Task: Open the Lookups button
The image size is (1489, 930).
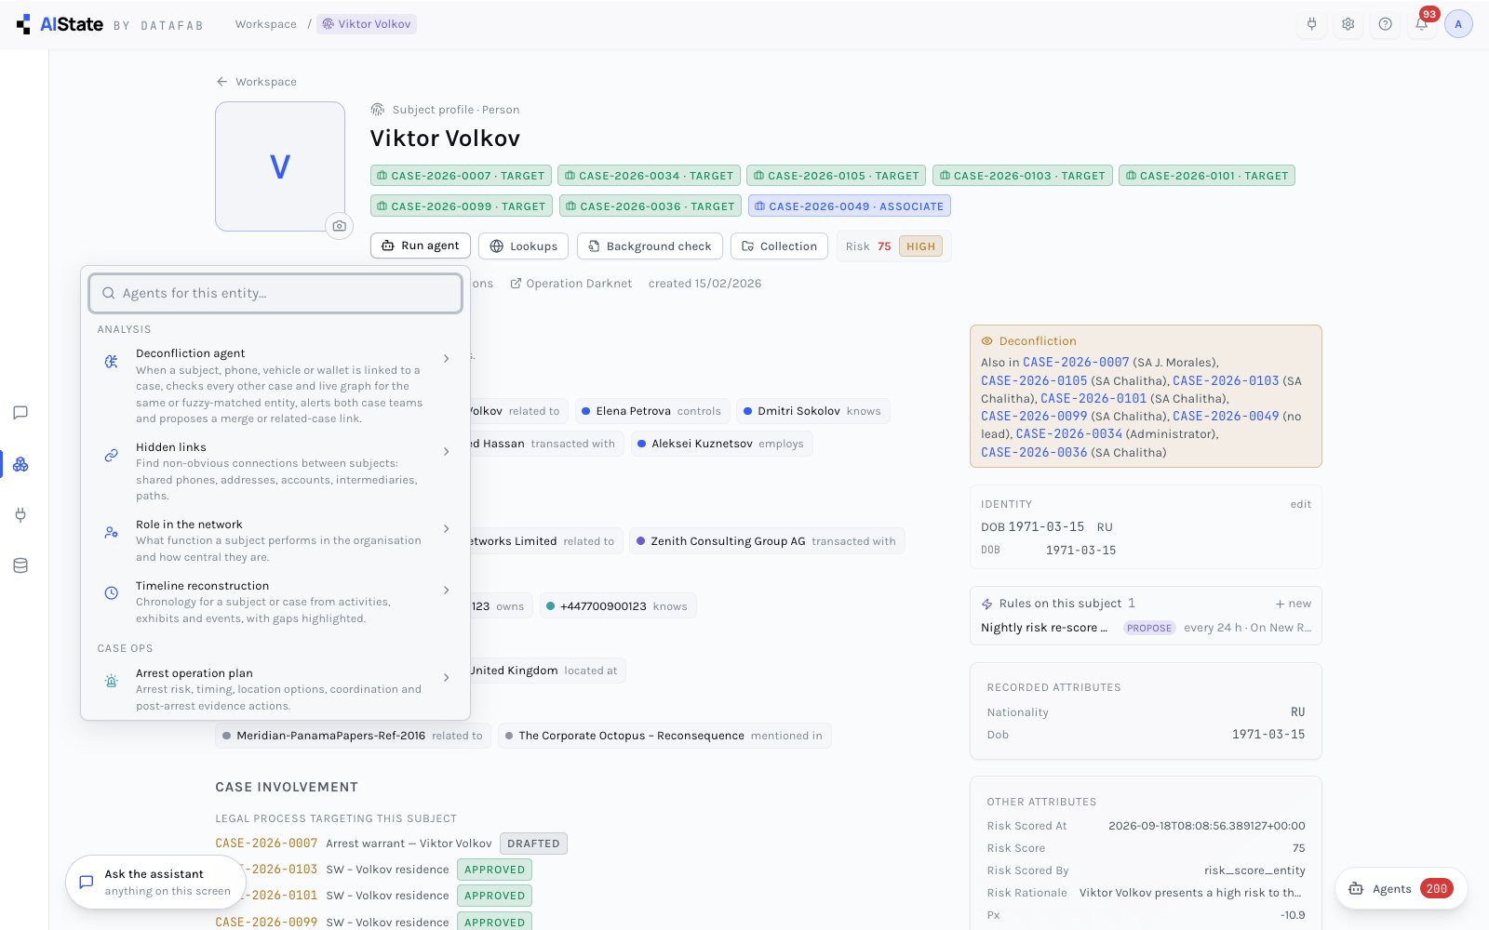Action: pyautogui.click(x=524, y=246)
